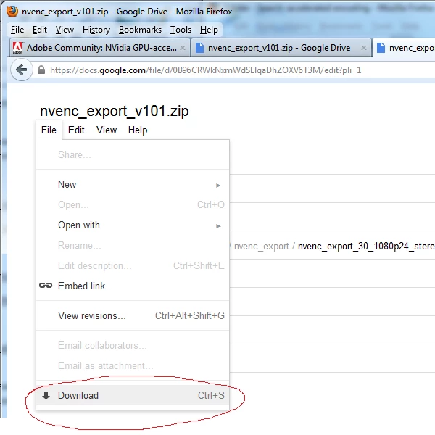Click the Adobe icon on first tab

pos(17,48)
